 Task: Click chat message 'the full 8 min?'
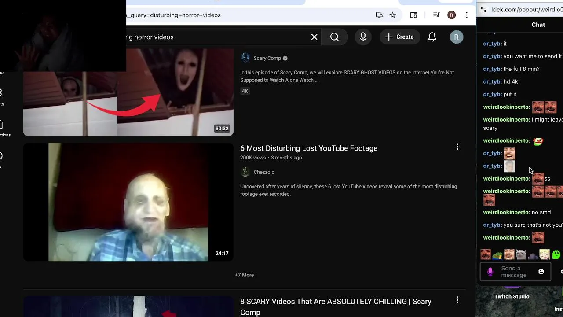[x=521, y=69]
